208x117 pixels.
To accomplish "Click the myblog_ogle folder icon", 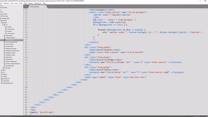I will (x=1, y=18).
